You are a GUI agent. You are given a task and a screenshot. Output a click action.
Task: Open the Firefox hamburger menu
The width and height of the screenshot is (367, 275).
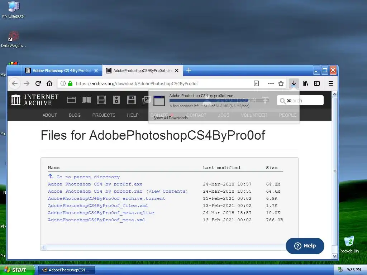[331, 83]
